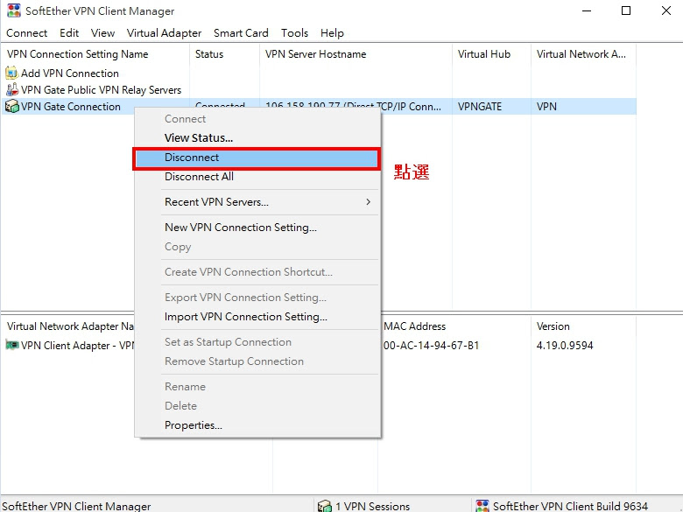This screenshot has width=683, height=512.
Task: Select VPN Gate Public VPN Relay Servers row
Action: coord(101,90)
